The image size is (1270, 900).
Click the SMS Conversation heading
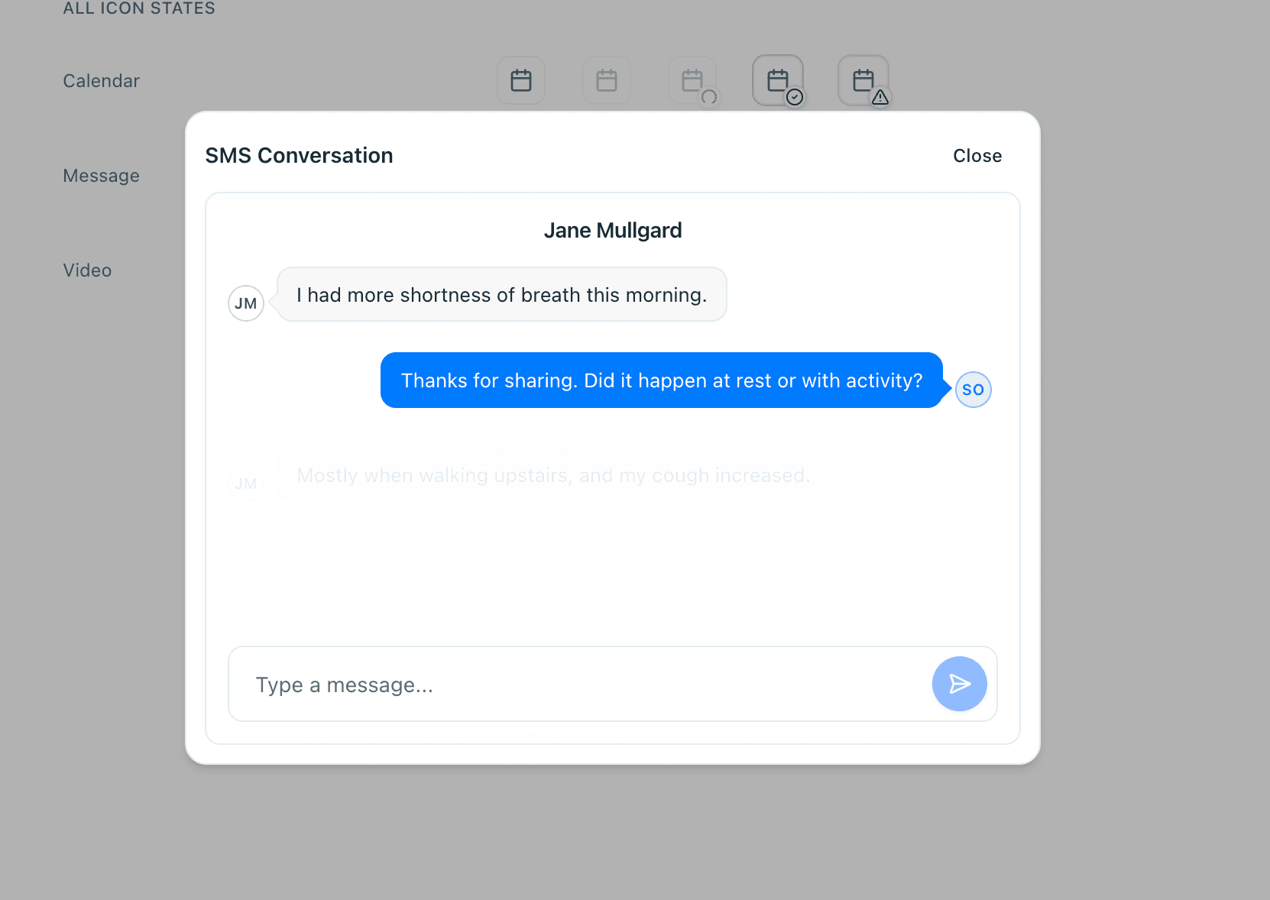pyautogui.click(x=300, y=156)
